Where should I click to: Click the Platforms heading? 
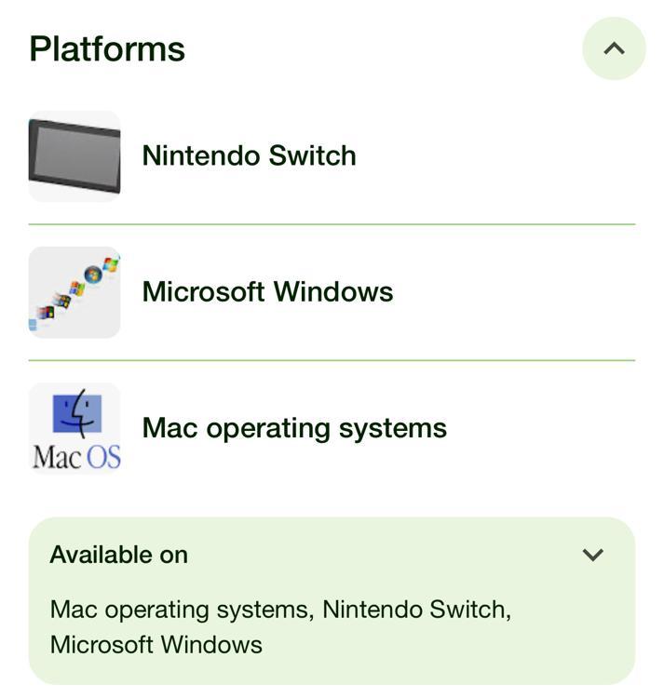107,48
